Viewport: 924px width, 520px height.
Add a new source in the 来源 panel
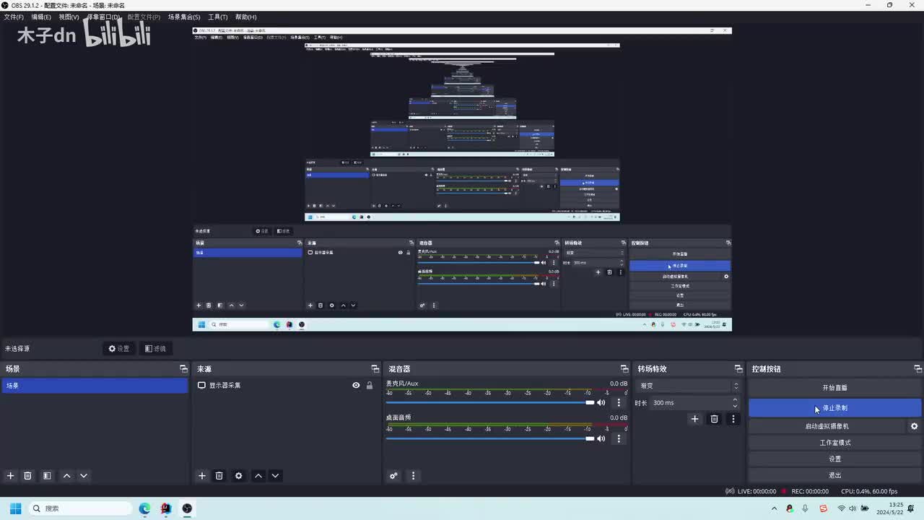(x=202, y=476)
